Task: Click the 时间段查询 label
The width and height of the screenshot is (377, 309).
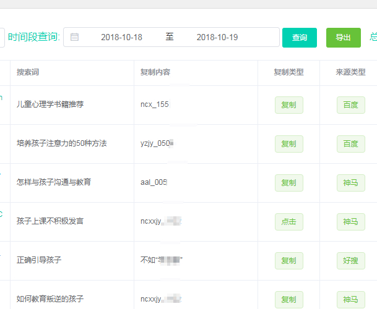Action: pos(34,37)
